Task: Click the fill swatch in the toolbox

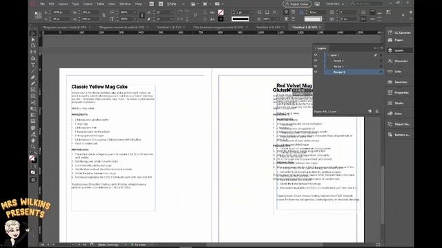Action: point(32,158)
